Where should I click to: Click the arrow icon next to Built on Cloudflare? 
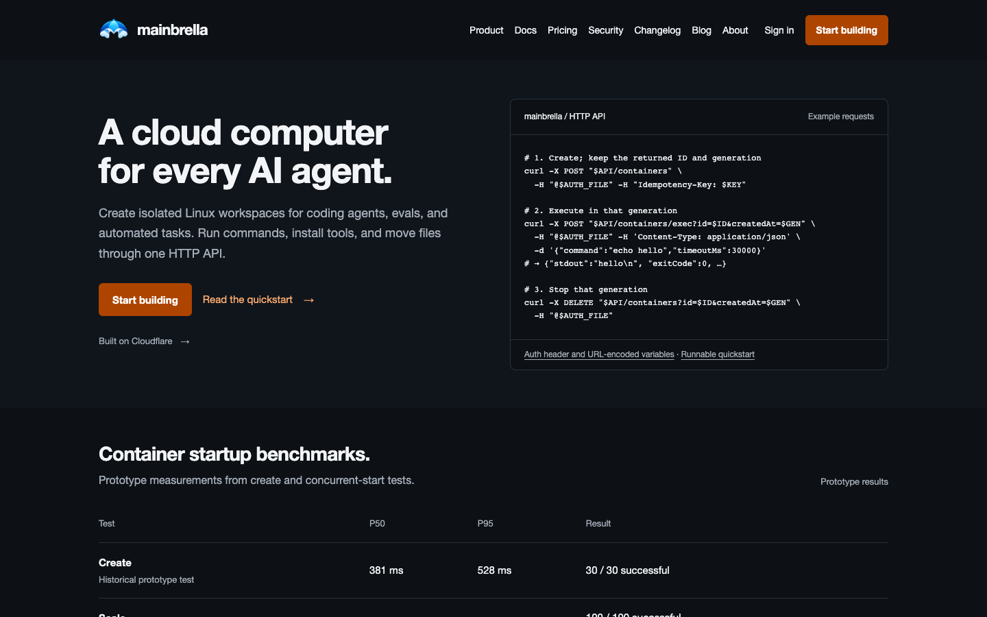tap(185, 341)
